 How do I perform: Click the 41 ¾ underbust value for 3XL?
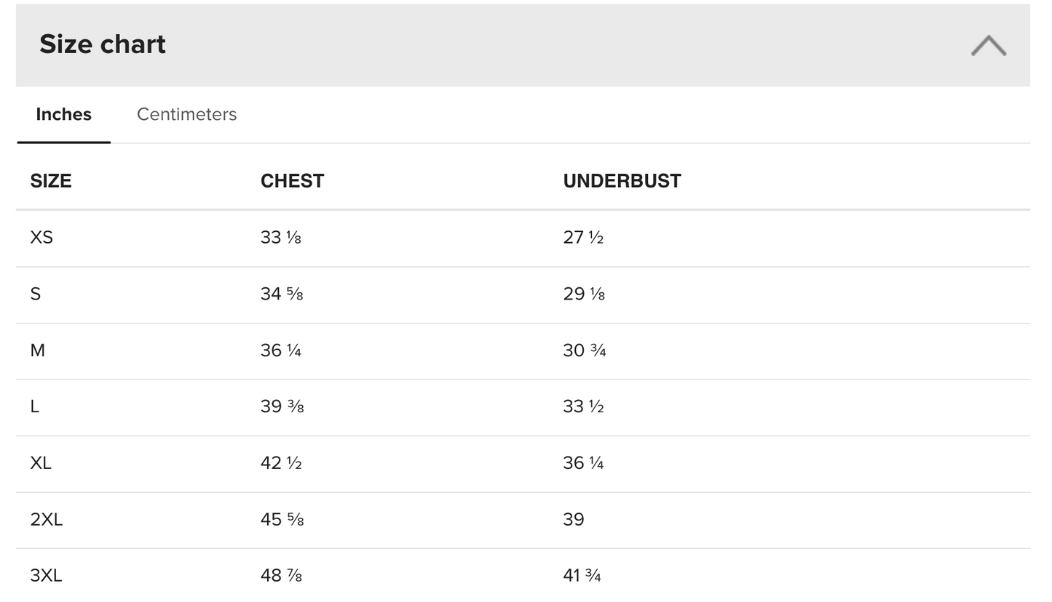(x=582, y=576)
